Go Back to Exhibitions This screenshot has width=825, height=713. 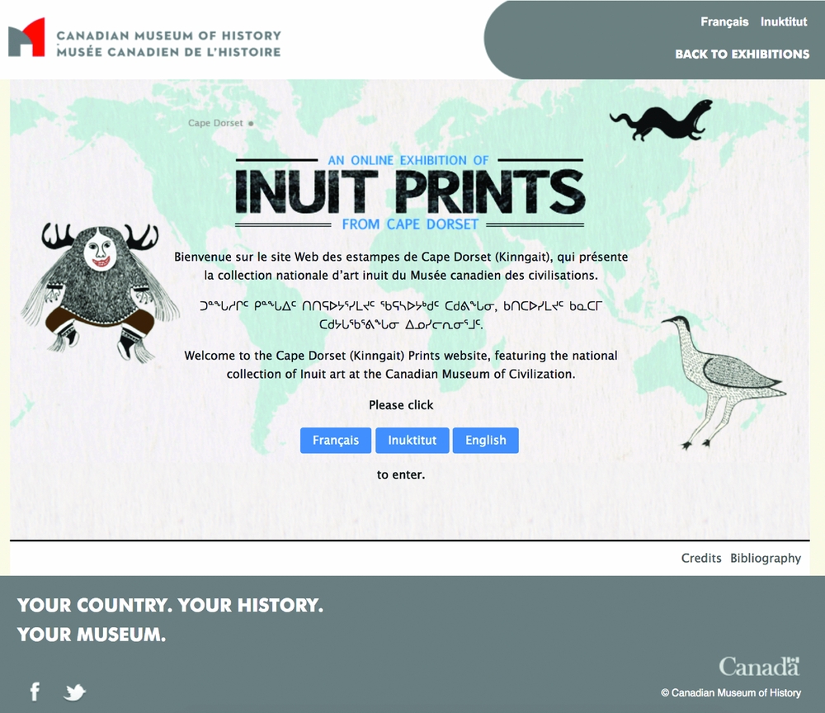[x=742, y=54]
